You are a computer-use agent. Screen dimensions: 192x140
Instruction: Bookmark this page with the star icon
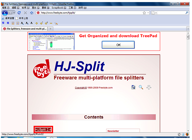(144, 13)
